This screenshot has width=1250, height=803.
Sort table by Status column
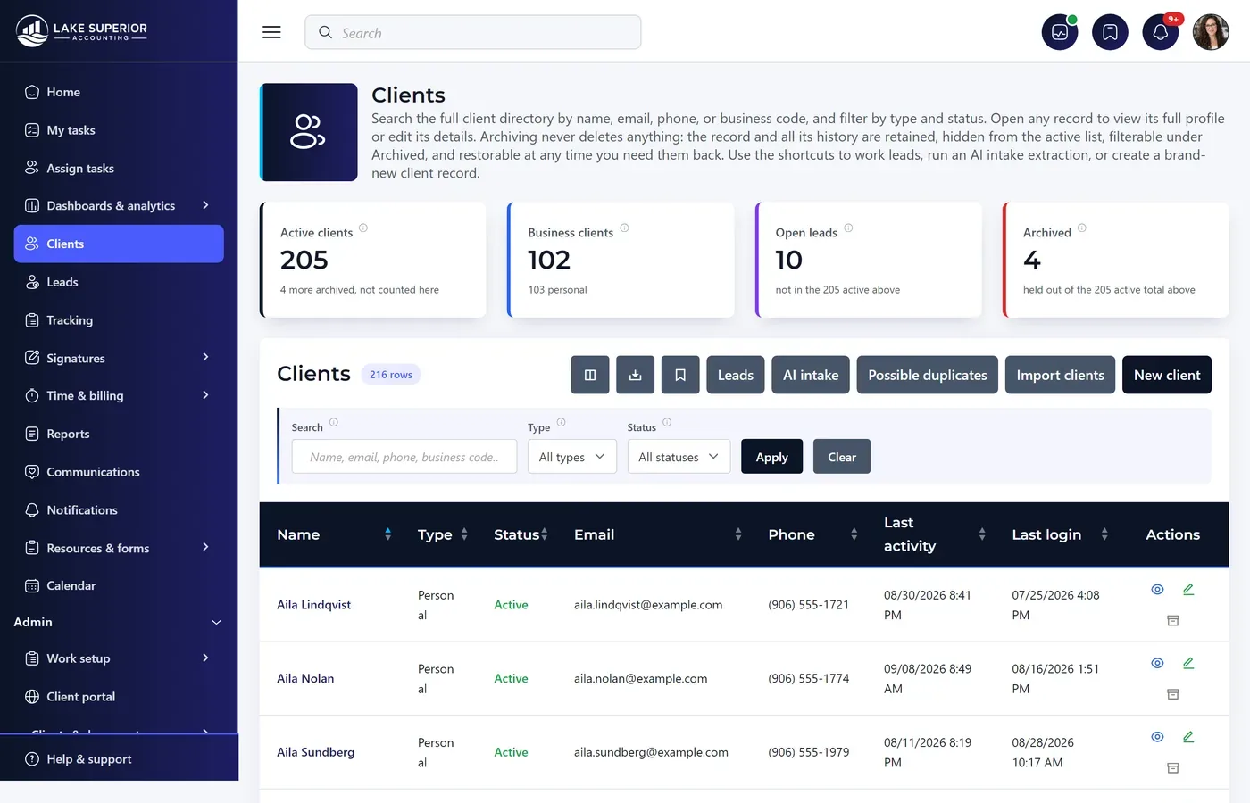click(544, 534)
